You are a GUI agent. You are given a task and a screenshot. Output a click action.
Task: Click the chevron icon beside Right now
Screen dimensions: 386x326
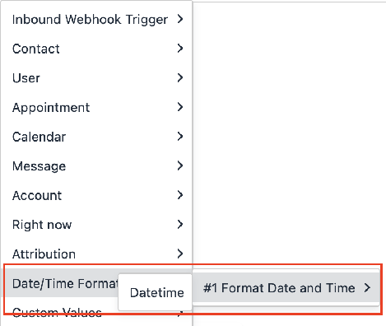180,225
